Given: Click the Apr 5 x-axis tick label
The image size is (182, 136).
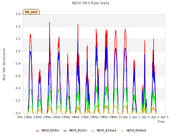Looking at the screenshot, I should [x=165, y=117].
